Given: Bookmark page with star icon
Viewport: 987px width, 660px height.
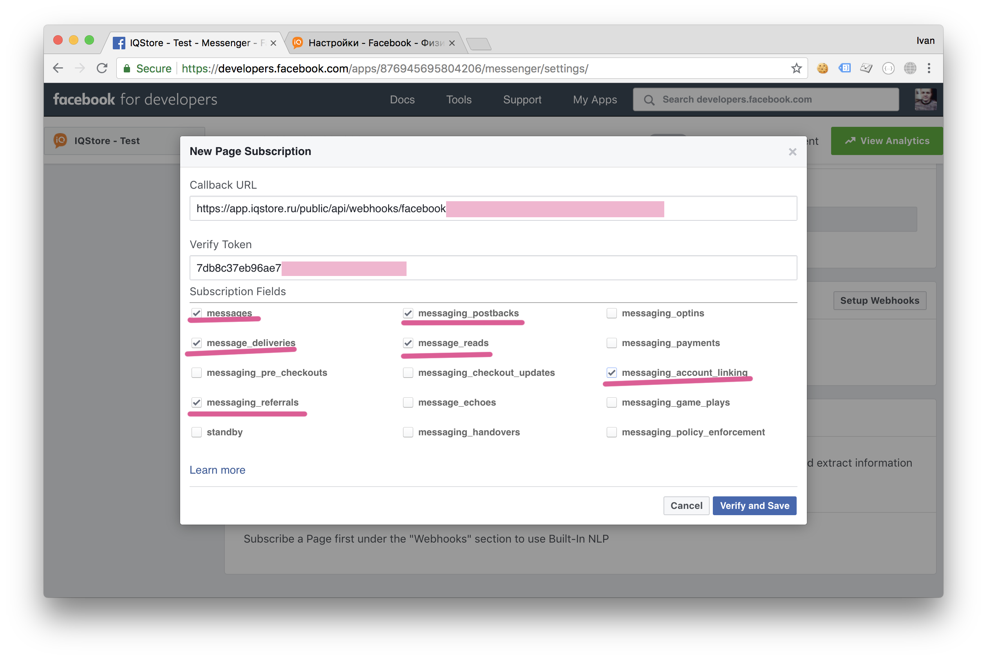Looking at the screenshot, I should 796,68.
